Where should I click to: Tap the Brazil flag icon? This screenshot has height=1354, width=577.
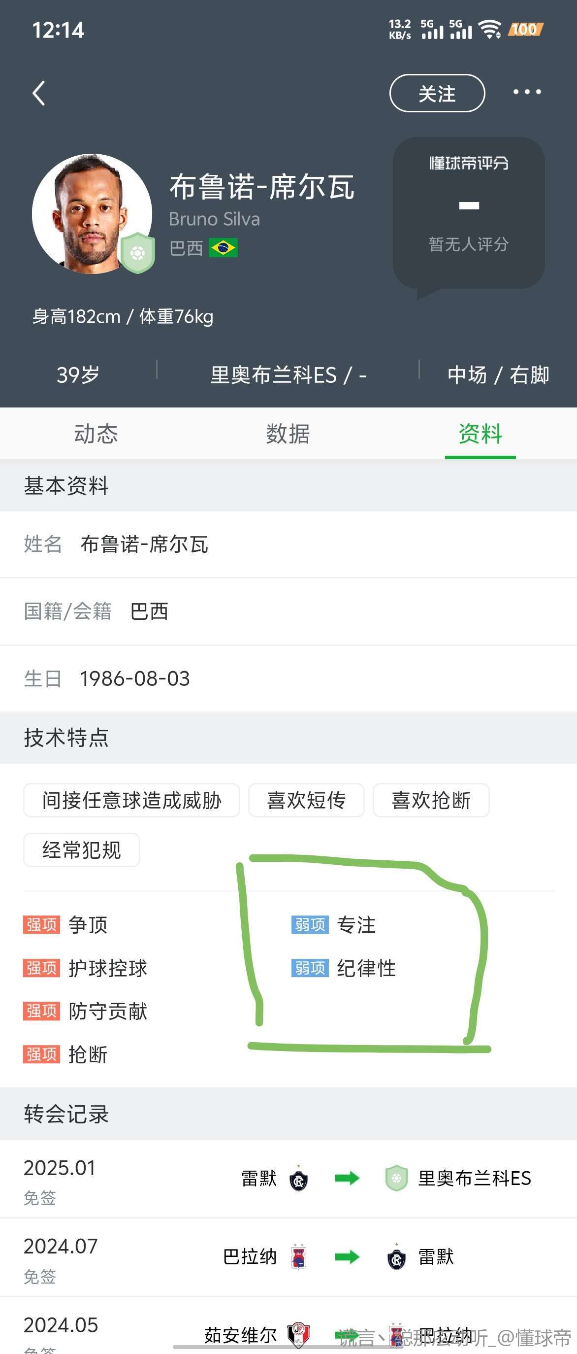tap(223, 247)
